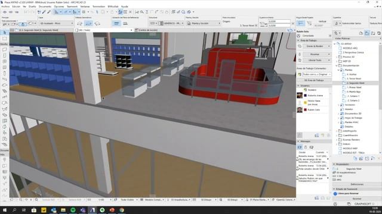Select the Window tool in the toolbox
The image size is (382, 214).
pyautogui.click(x=4, y=61)
